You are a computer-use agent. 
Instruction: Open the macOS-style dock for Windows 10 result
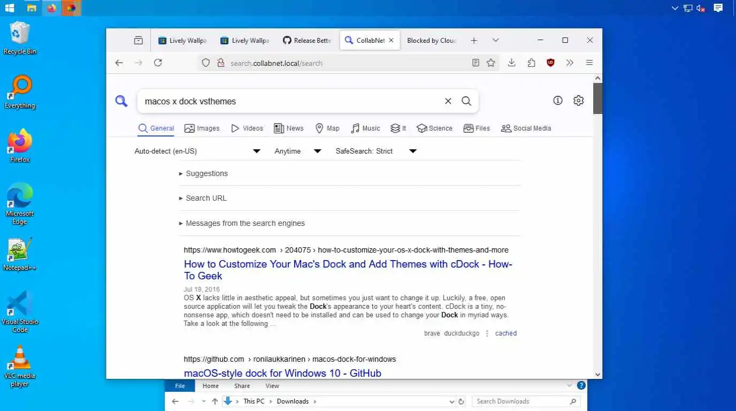(x=282, y=373)
